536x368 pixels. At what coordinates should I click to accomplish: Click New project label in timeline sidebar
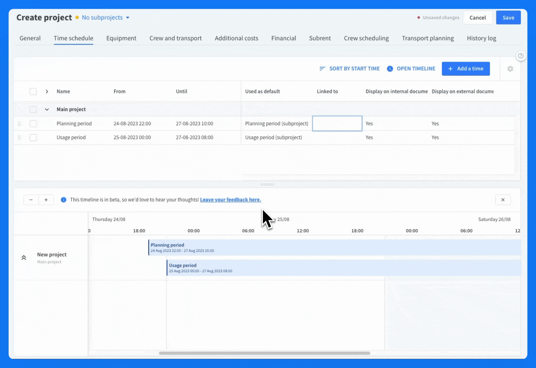pos(52,255)
